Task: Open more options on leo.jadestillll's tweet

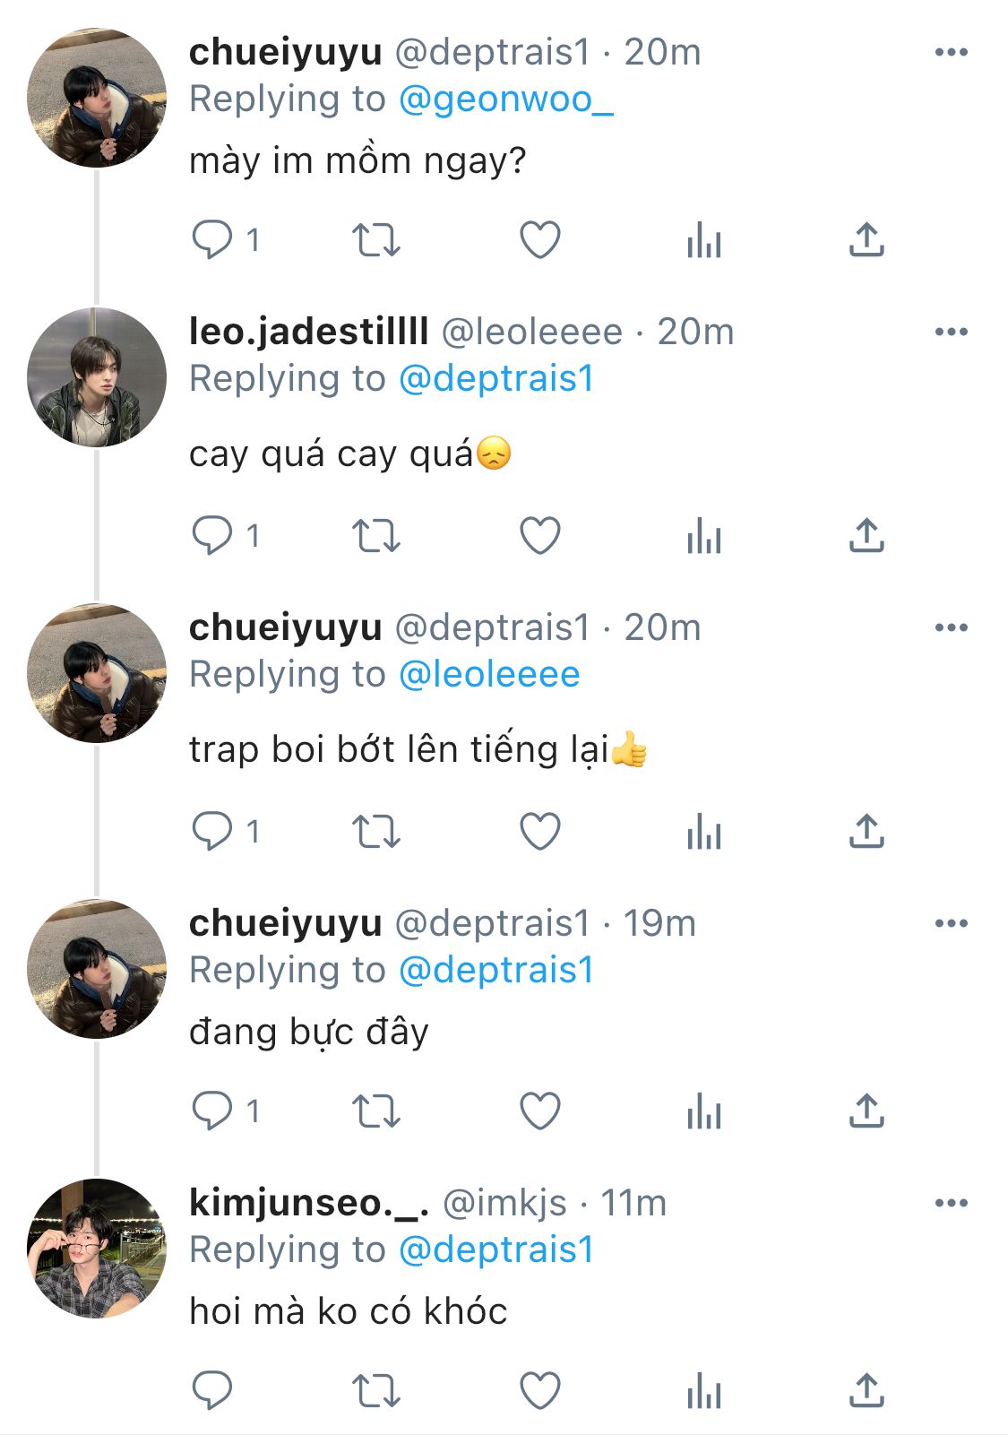Action: [x=951, y=332]
